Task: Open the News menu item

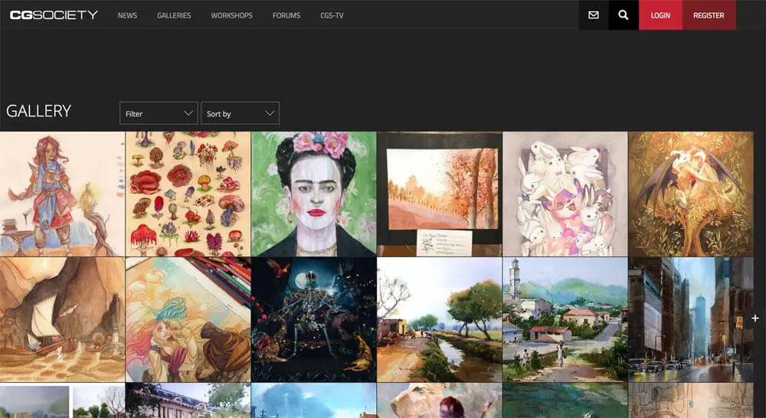Action: (127, 15)
